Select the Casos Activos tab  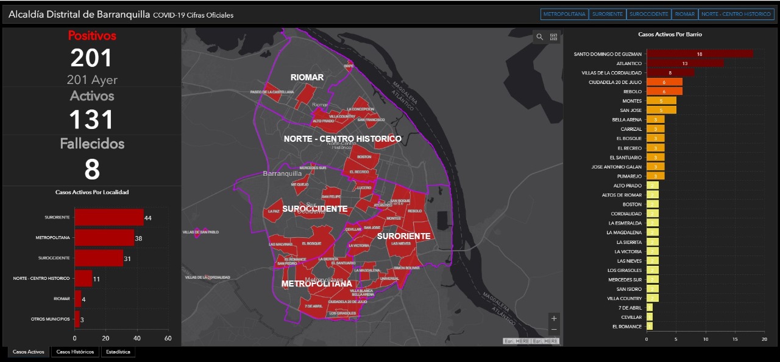(29, 352)
